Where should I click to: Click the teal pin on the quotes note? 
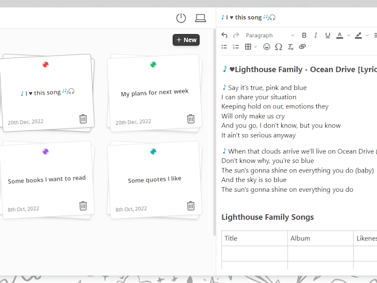click(153, 151)
